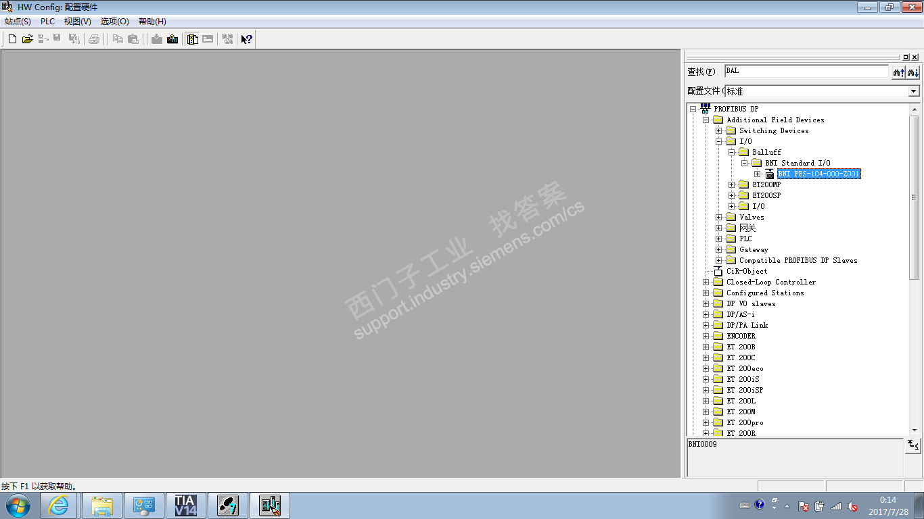Screen dimensions: 924x519
Task: Open the 选项(O) menu
Action: (x=115, y=22)
